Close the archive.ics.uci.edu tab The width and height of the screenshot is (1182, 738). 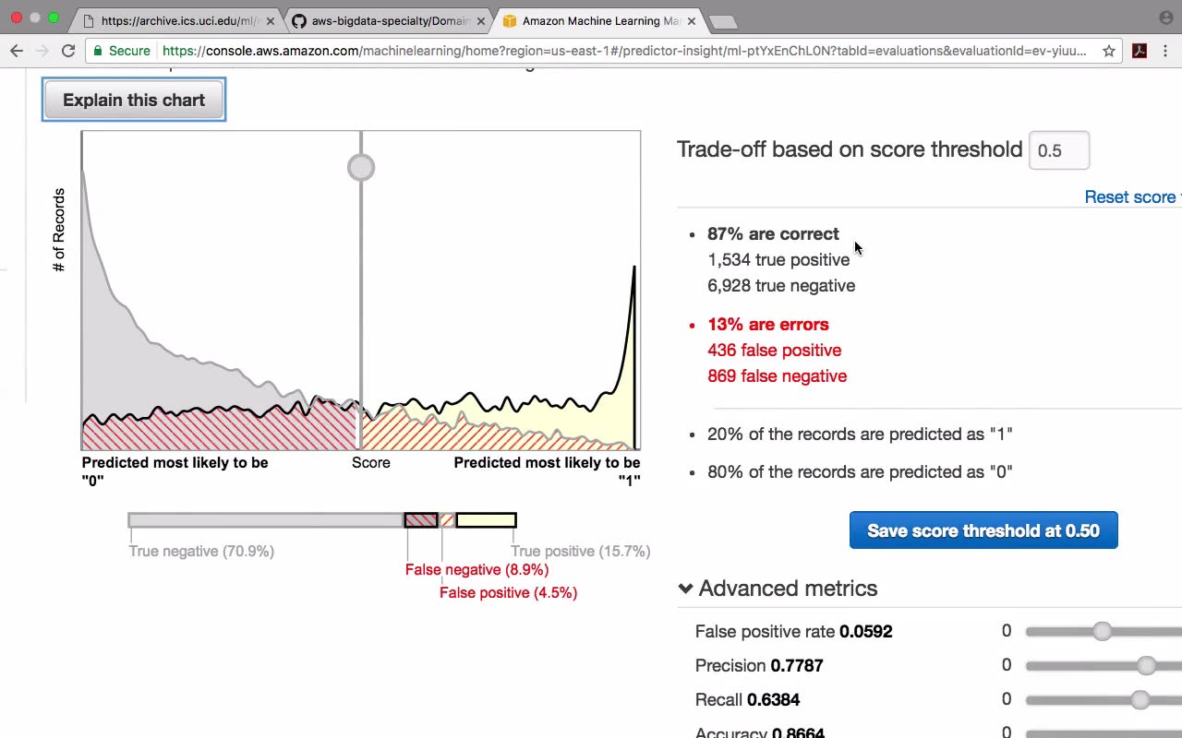271,20
